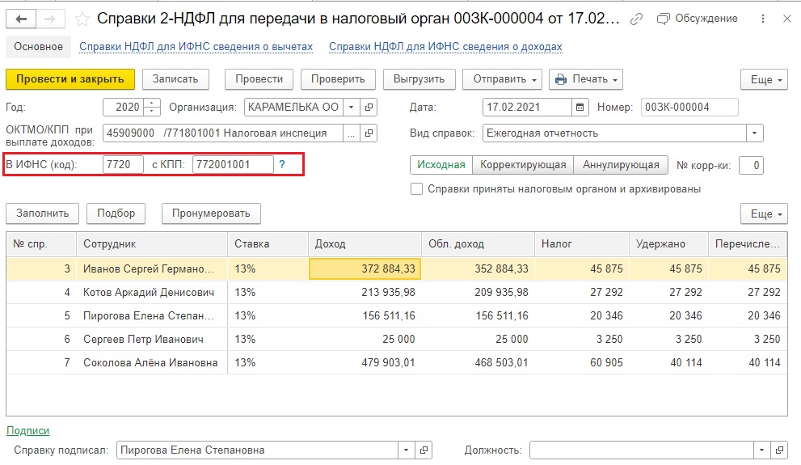
Task: Click the Подбор button
Action: pos(116,213)
